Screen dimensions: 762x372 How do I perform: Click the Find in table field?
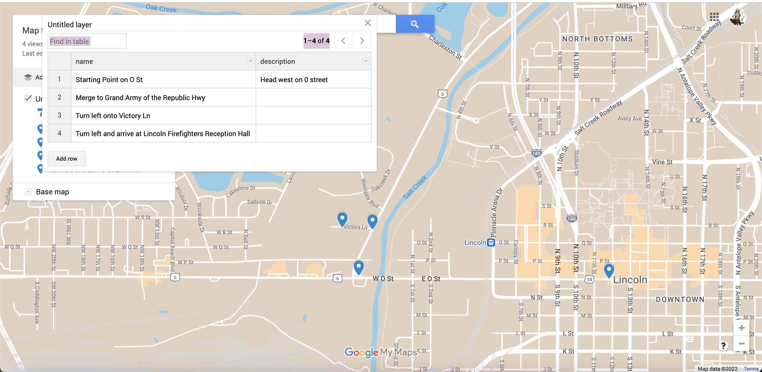[87, 41]
